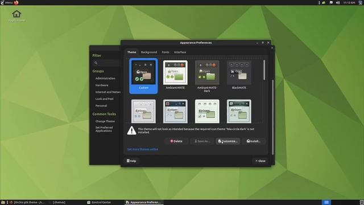The height and width of the screenshot is (205, 364).
Task: Select the BlackMATE theme thumbnail
Action: tap(239, 75)
